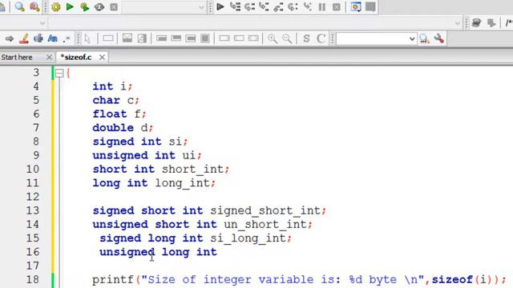This screenshot has width=513, height=288.
Task: Click the instruction rectangle icon
Action: point(108,38)
